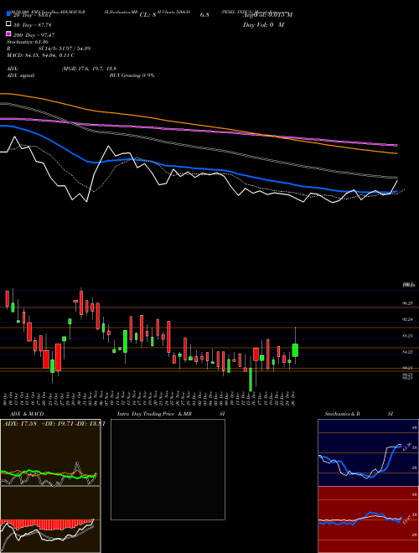This screenshot has width=419, height=553.
Task: Click the 'SI 14/3: 51.97 / 54.39' value
Action: coord(65,49)
